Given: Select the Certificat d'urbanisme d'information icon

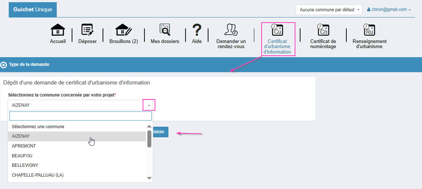Looking at the screenshot, I should 277,30.
